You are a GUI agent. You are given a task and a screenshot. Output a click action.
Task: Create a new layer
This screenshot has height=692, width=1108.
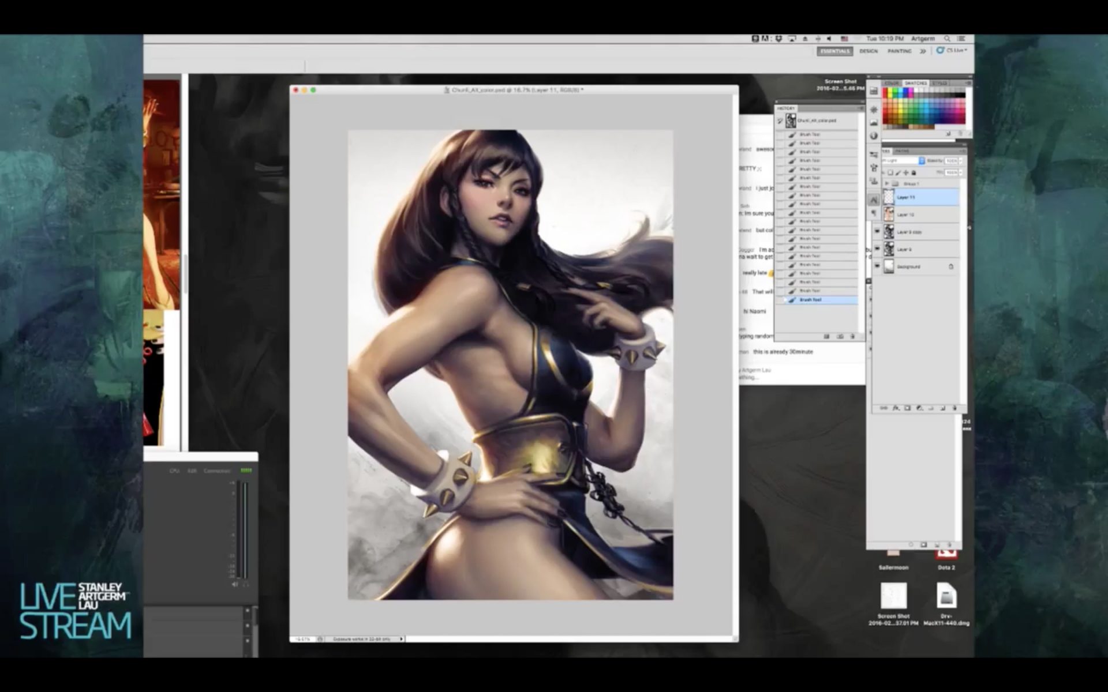pos(943,408)
